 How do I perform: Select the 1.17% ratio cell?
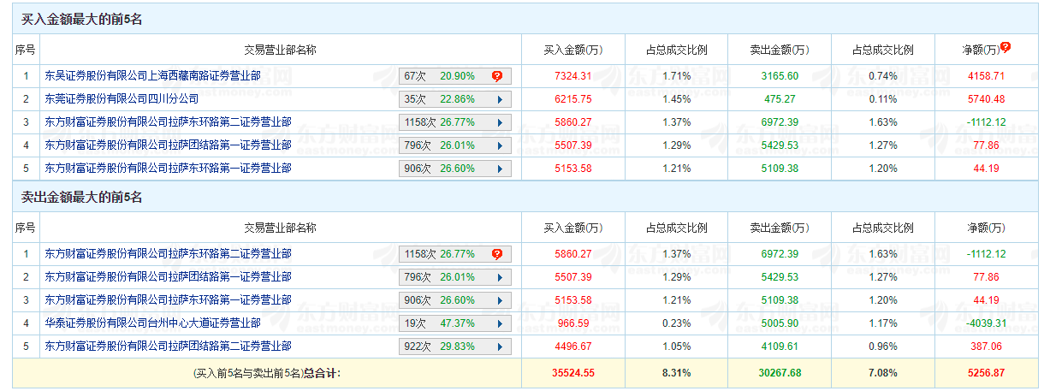point(882,323)
